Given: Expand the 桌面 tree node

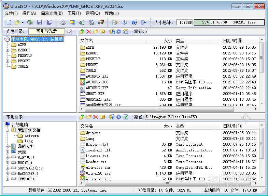Looking at the screenshot, I should point(8,152).
